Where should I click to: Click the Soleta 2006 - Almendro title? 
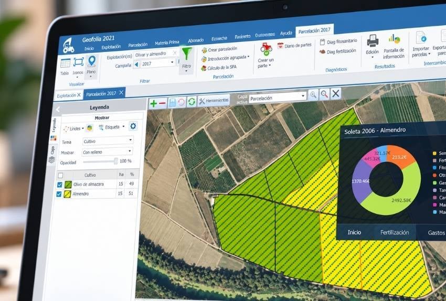[375, 131]
